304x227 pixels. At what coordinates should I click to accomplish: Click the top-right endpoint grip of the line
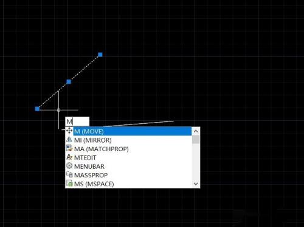(100, 55)
